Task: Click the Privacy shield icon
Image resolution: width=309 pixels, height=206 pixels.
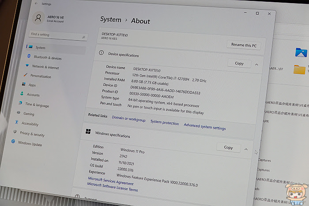Action: (x=15, y=132)
